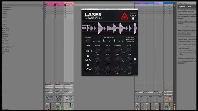198x111 pixels.
Task: Open the technical support page link
Action: [x=184, y=34]
